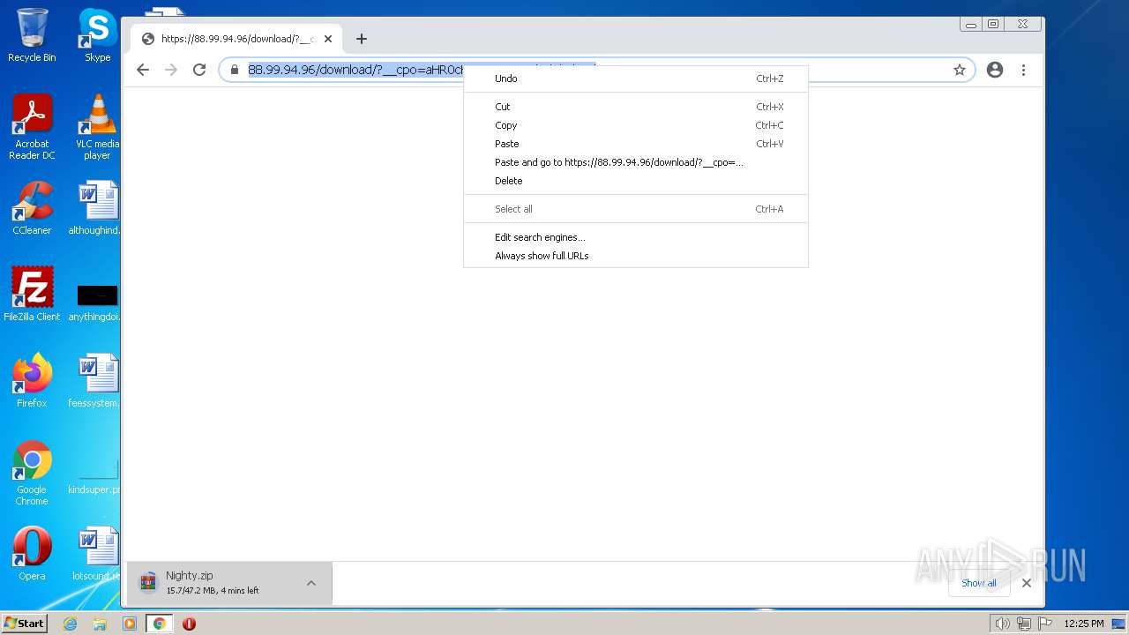The height and width of the screenshot is (635, 1129).
Task: Choose Undo from the context menu
Action: tap(636, 78)
